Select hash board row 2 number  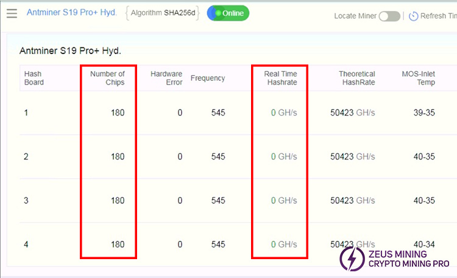pyautogui.click(x=26, y=156)
